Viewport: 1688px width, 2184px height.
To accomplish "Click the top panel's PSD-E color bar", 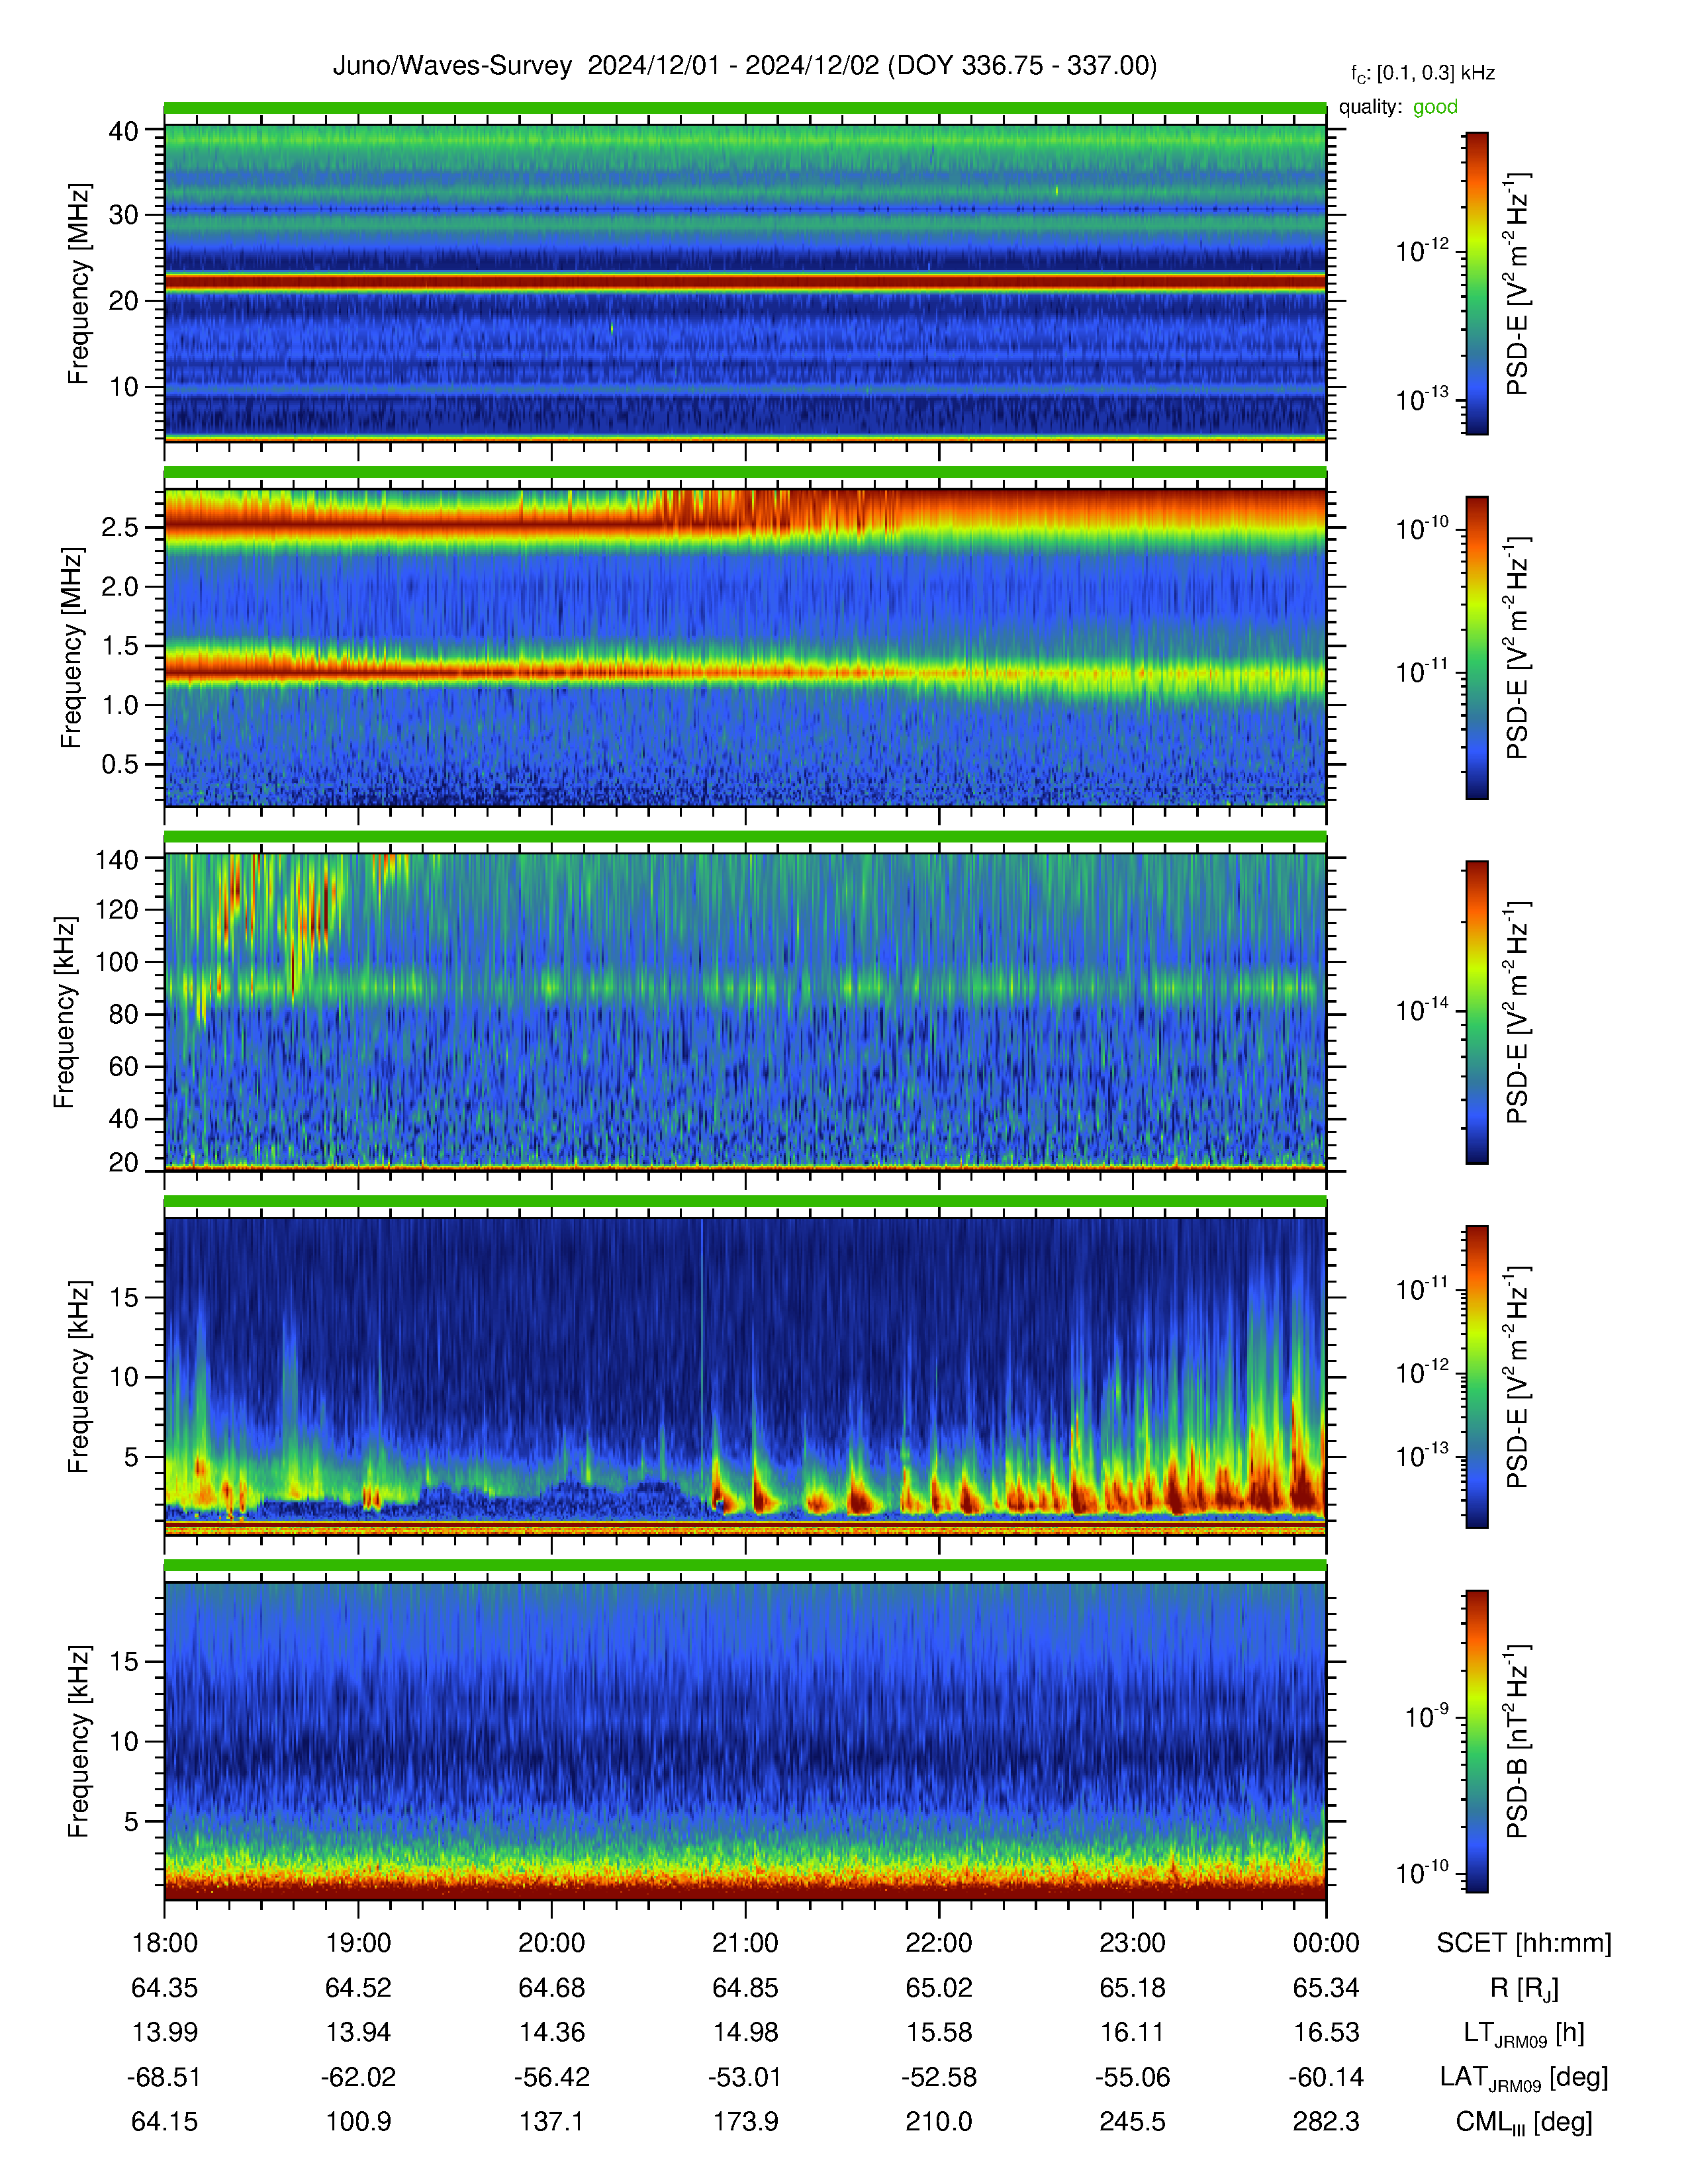I will [x=1476, y=283].
